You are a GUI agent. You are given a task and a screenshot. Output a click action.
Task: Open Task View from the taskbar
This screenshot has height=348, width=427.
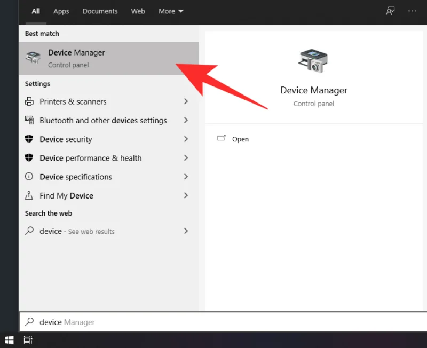pos(28,339)
